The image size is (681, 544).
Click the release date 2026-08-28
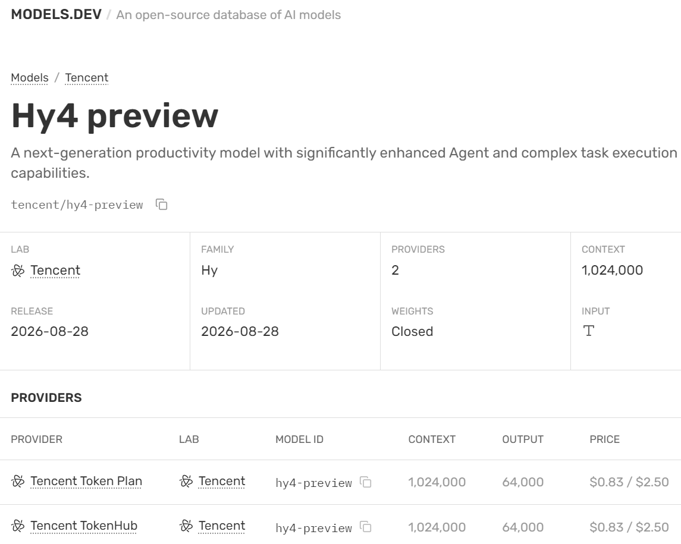[x=49, y=331]
